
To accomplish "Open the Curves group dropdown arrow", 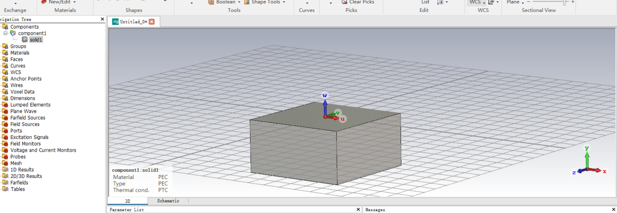I will 307,3.
